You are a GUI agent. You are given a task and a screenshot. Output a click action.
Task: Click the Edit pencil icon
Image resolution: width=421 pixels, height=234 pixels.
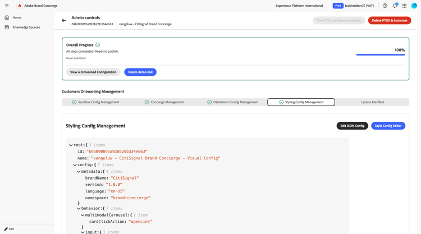click(6, 229)
